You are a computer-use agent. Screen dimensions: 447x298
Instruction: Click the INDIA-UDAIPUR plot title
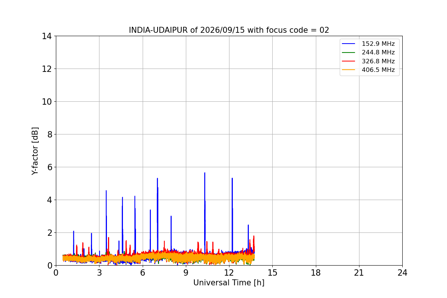(229, 30)
